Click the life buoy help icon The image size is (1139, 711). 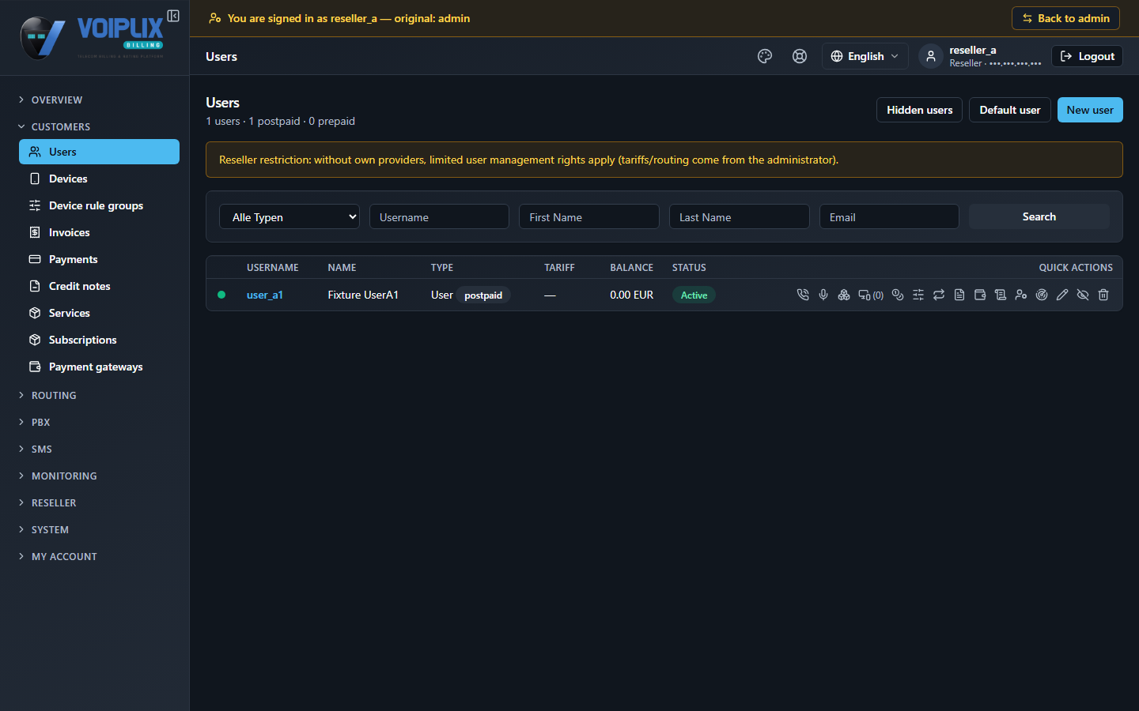coord(800,56)
